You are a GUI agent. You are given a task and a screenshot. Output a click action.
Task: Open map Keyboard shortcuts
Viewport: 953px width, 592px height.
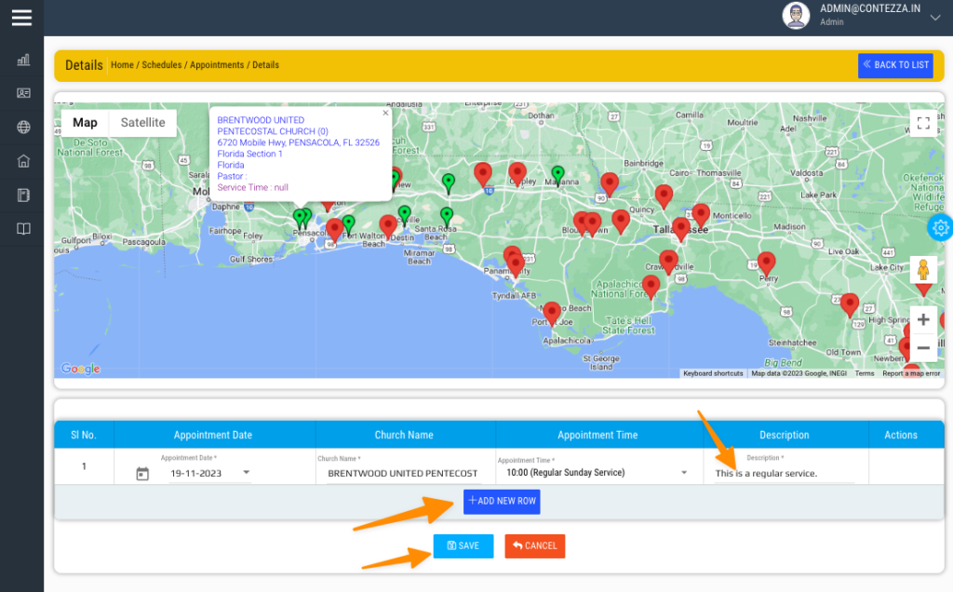[713, 373]
